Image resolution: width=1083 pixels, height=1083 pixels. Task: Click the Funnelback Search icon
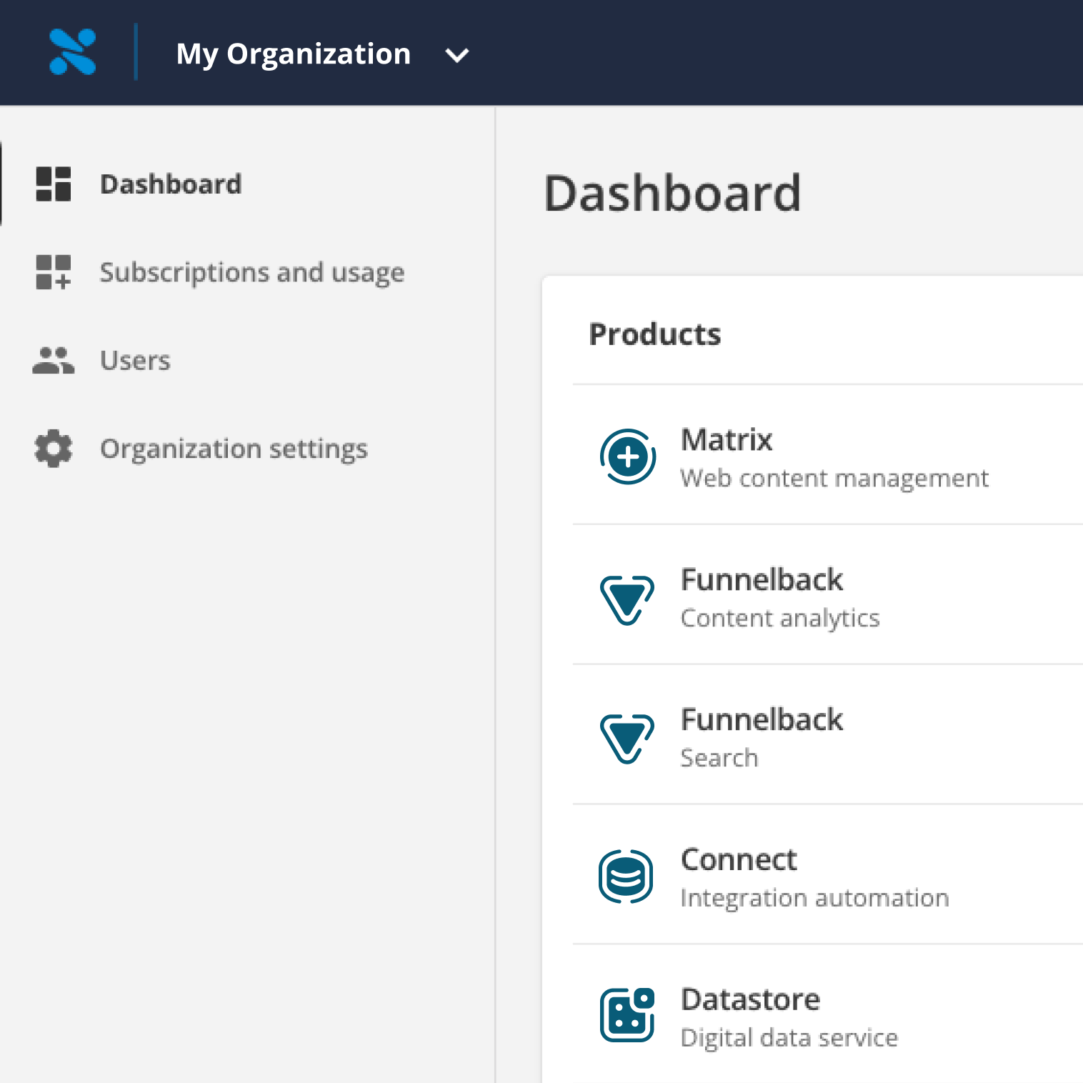tap(627, 738)
